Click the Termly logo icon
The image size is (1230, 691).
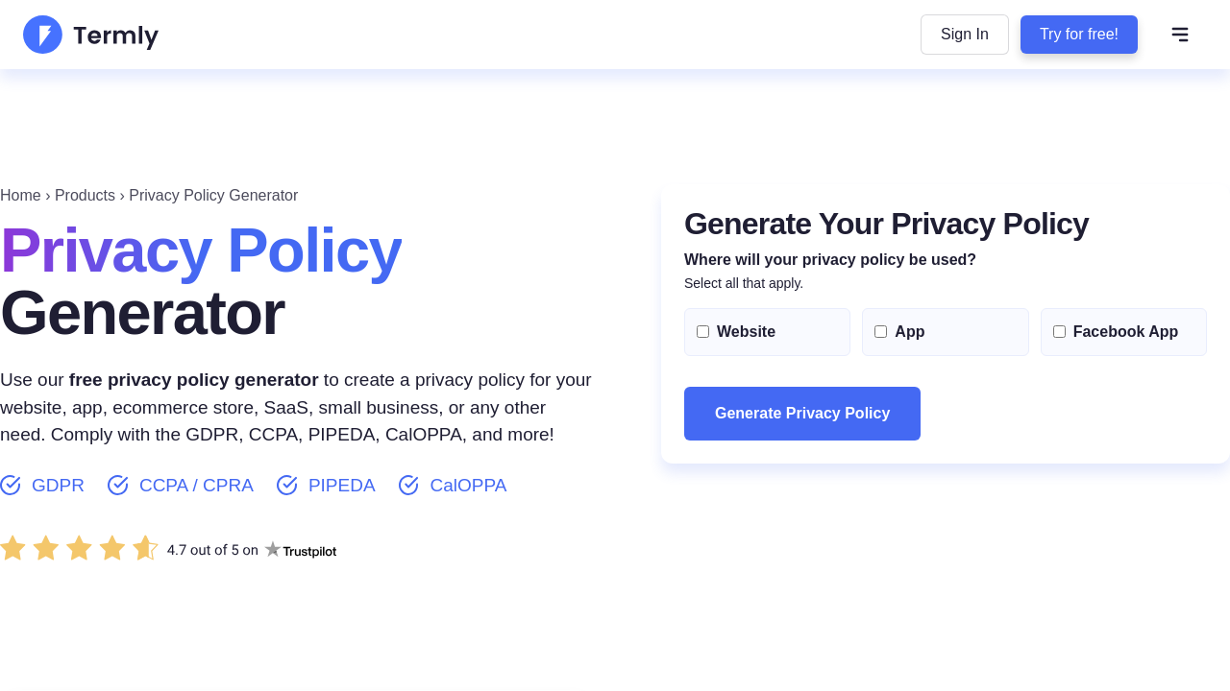tap(42, 35)
